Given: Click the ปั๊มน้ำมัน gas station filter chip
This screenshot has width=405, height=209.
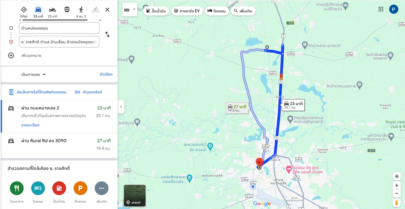Looking at the screenshot, I should click(x=156, y=11).
